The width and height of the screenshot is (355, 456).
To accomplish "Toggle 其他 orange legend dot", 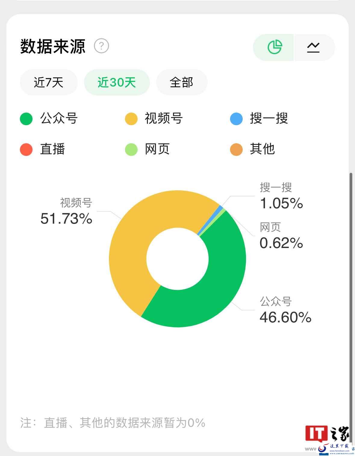I will (236, 149).
